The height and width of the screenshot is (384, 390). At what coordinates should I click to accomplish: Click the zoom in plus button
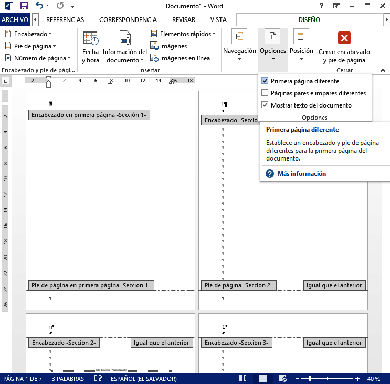pyautogui.click(x=357, y=379)
